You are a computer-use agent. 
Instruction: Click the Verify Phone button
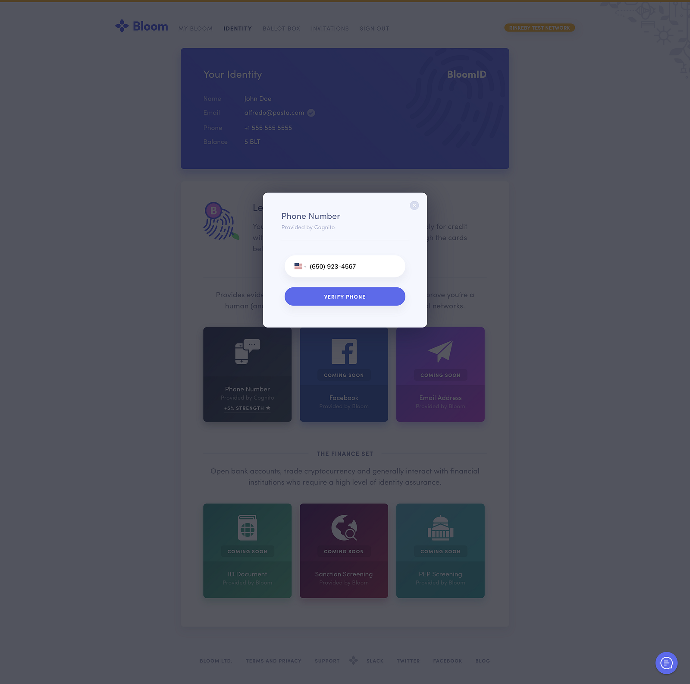point(345,296)
